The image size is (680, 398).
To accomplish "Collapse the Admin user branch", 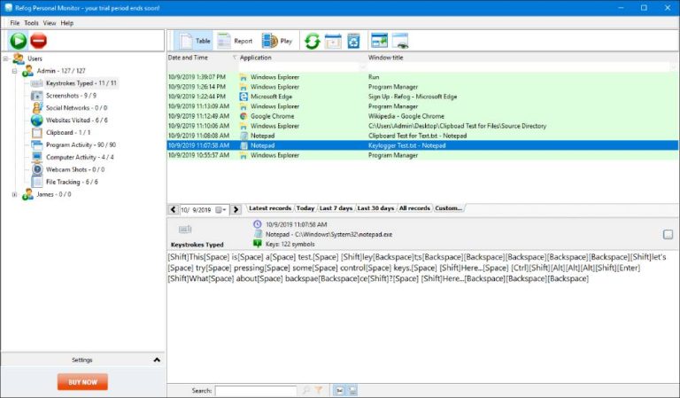I will [15, 71].
